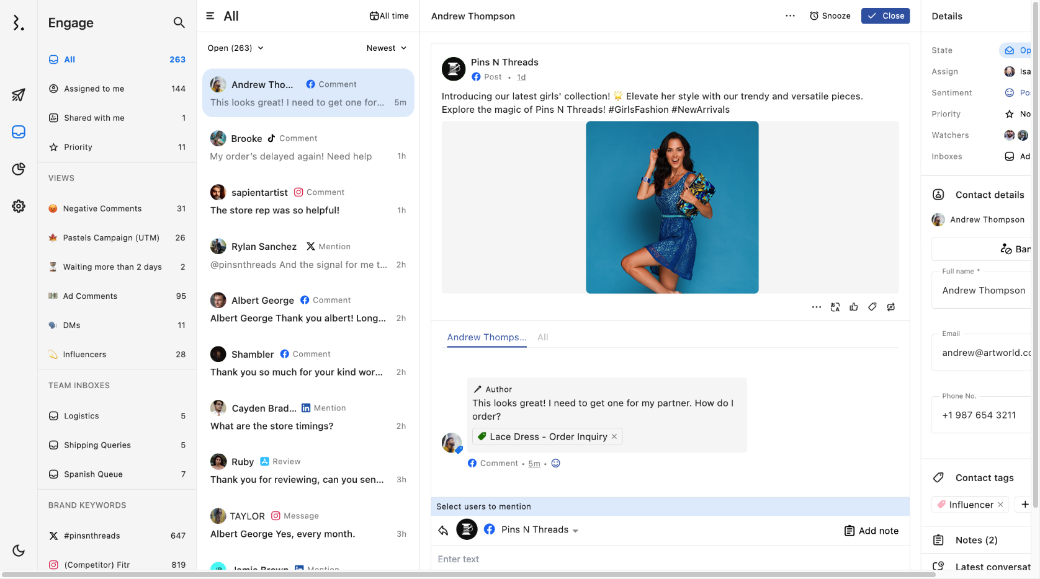The image size is (1040, 579).
Task: Click the reply arrow icon in the composer bar
Action: (443, 530)
